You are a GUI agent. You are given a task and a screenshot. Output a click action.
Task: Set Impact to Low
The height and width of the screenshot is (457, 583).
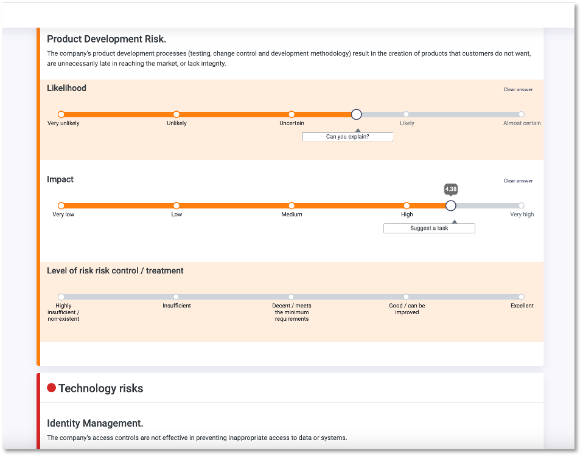[x=176, y=205]
